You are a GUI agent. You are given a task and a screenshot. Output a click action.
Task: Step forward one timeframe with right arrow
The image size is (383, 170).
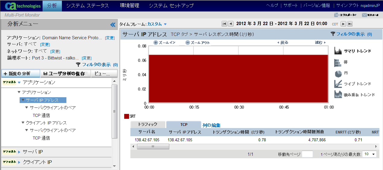click(x=343, y=24)
